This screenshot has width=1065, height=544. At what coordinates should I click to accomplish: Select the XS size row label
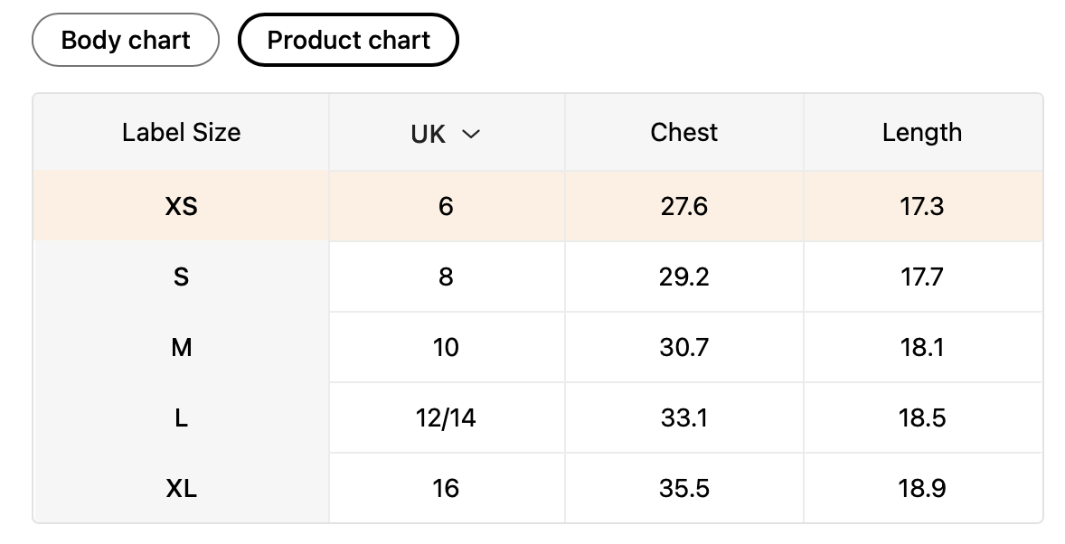pyautogui.click(x=181, y=207)
